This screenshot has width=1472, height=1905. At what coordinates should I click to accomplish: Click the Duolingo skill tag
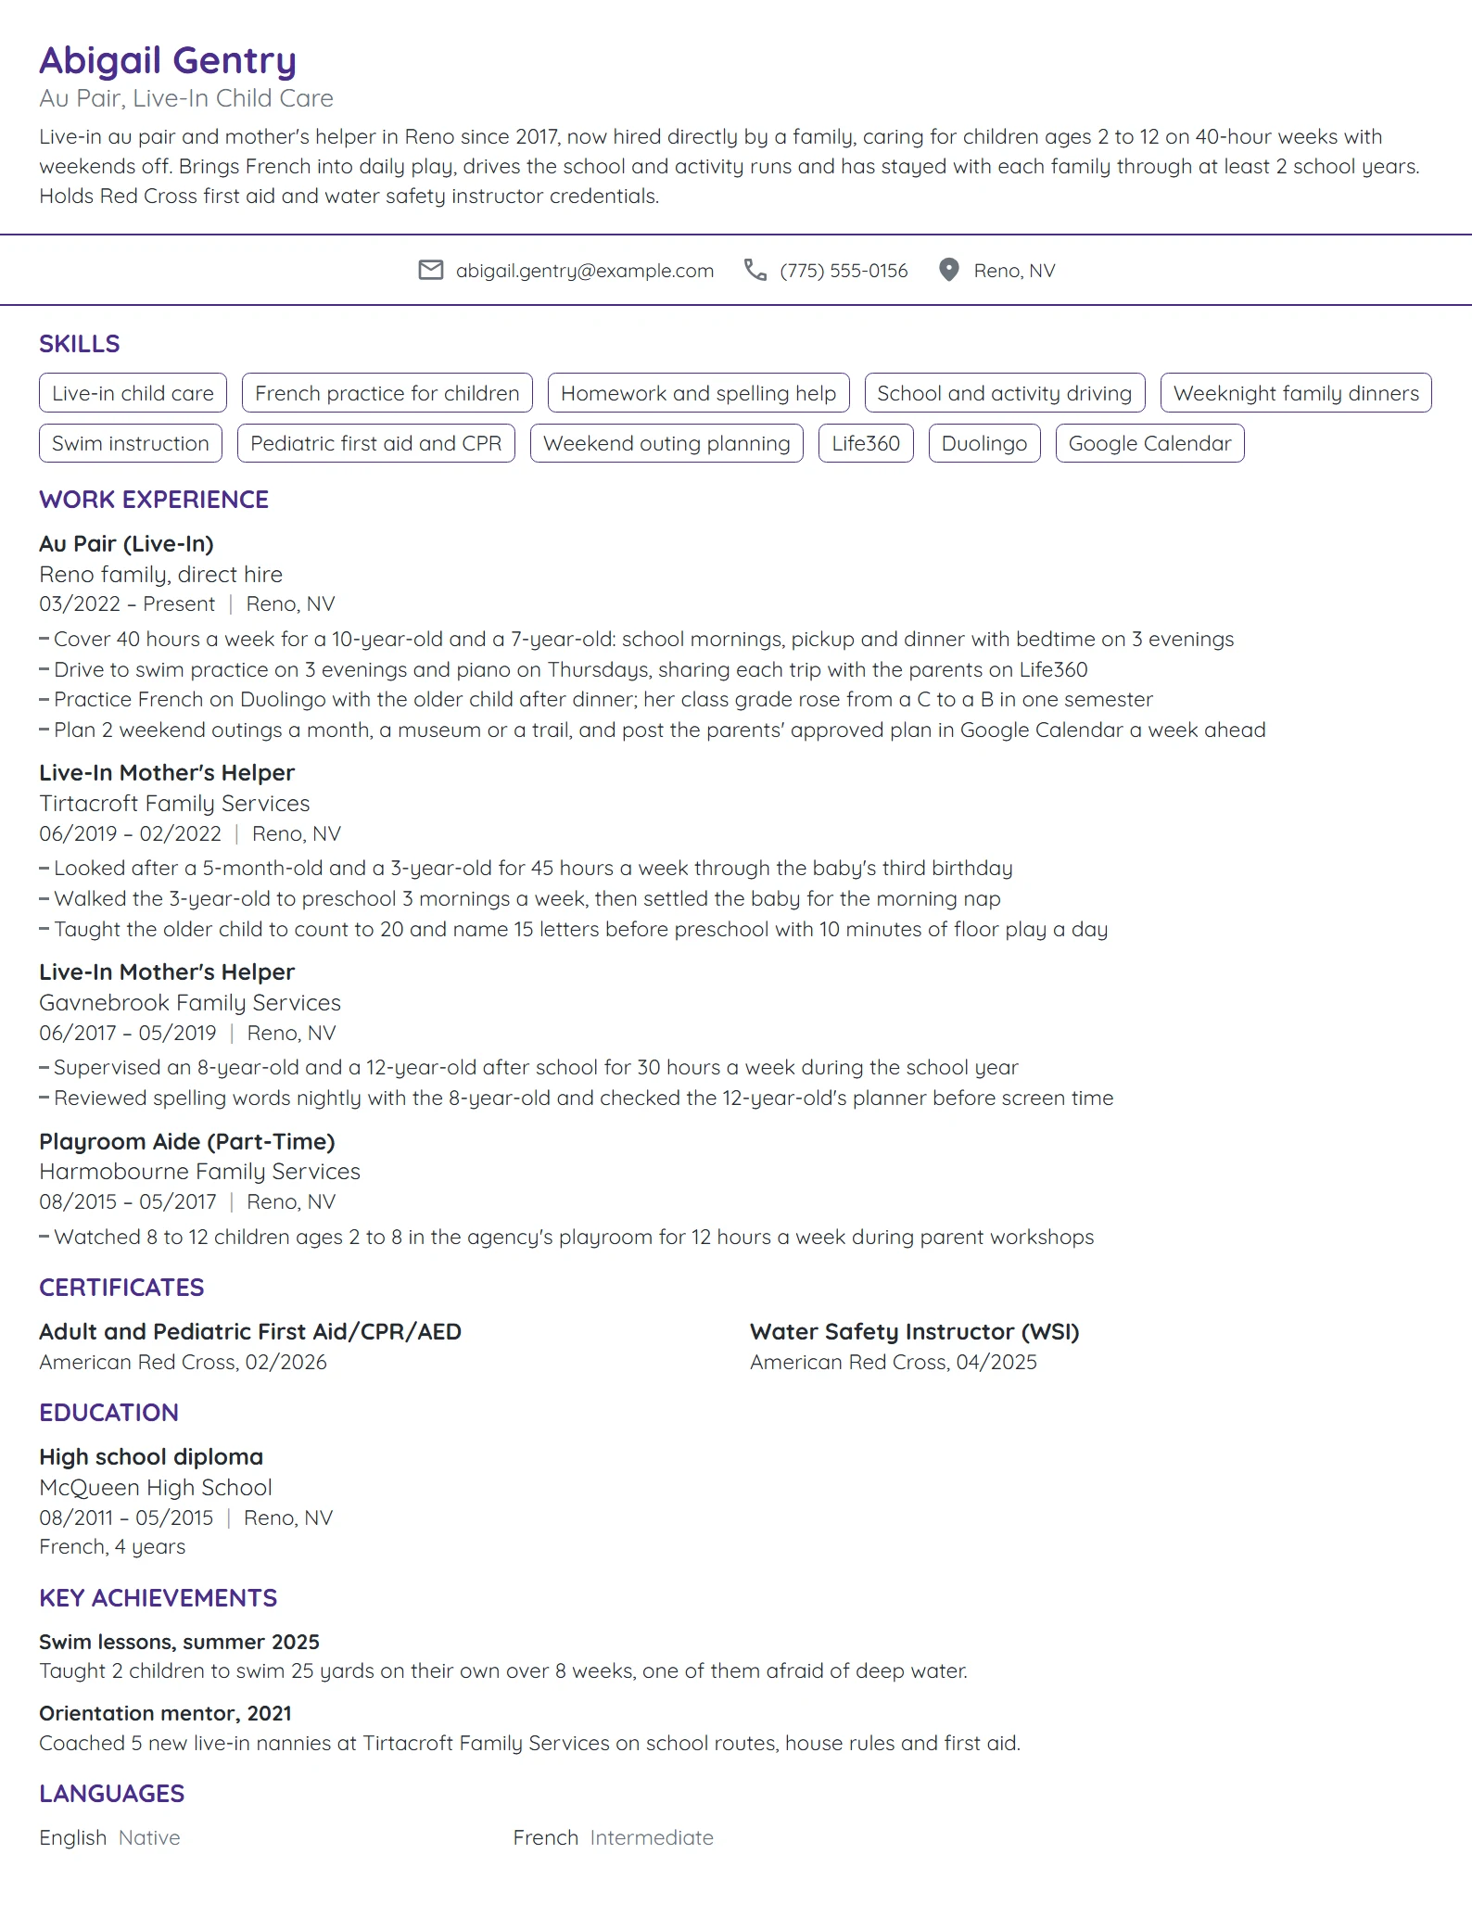click(x=984, y=443)
